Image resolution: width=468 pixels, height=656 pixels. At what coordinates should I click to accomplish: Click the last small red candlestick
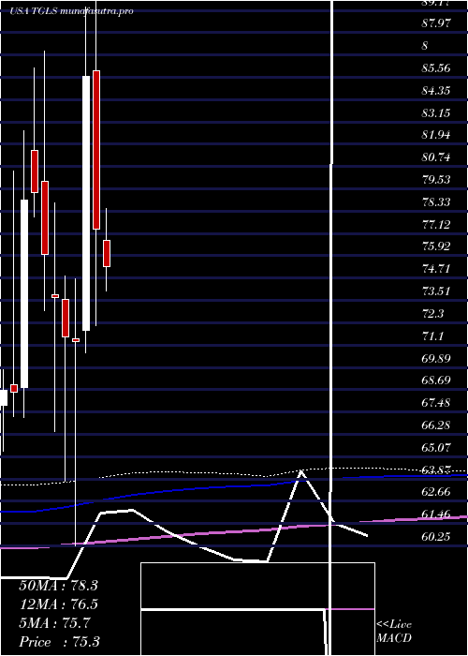(x=107, y=253)
